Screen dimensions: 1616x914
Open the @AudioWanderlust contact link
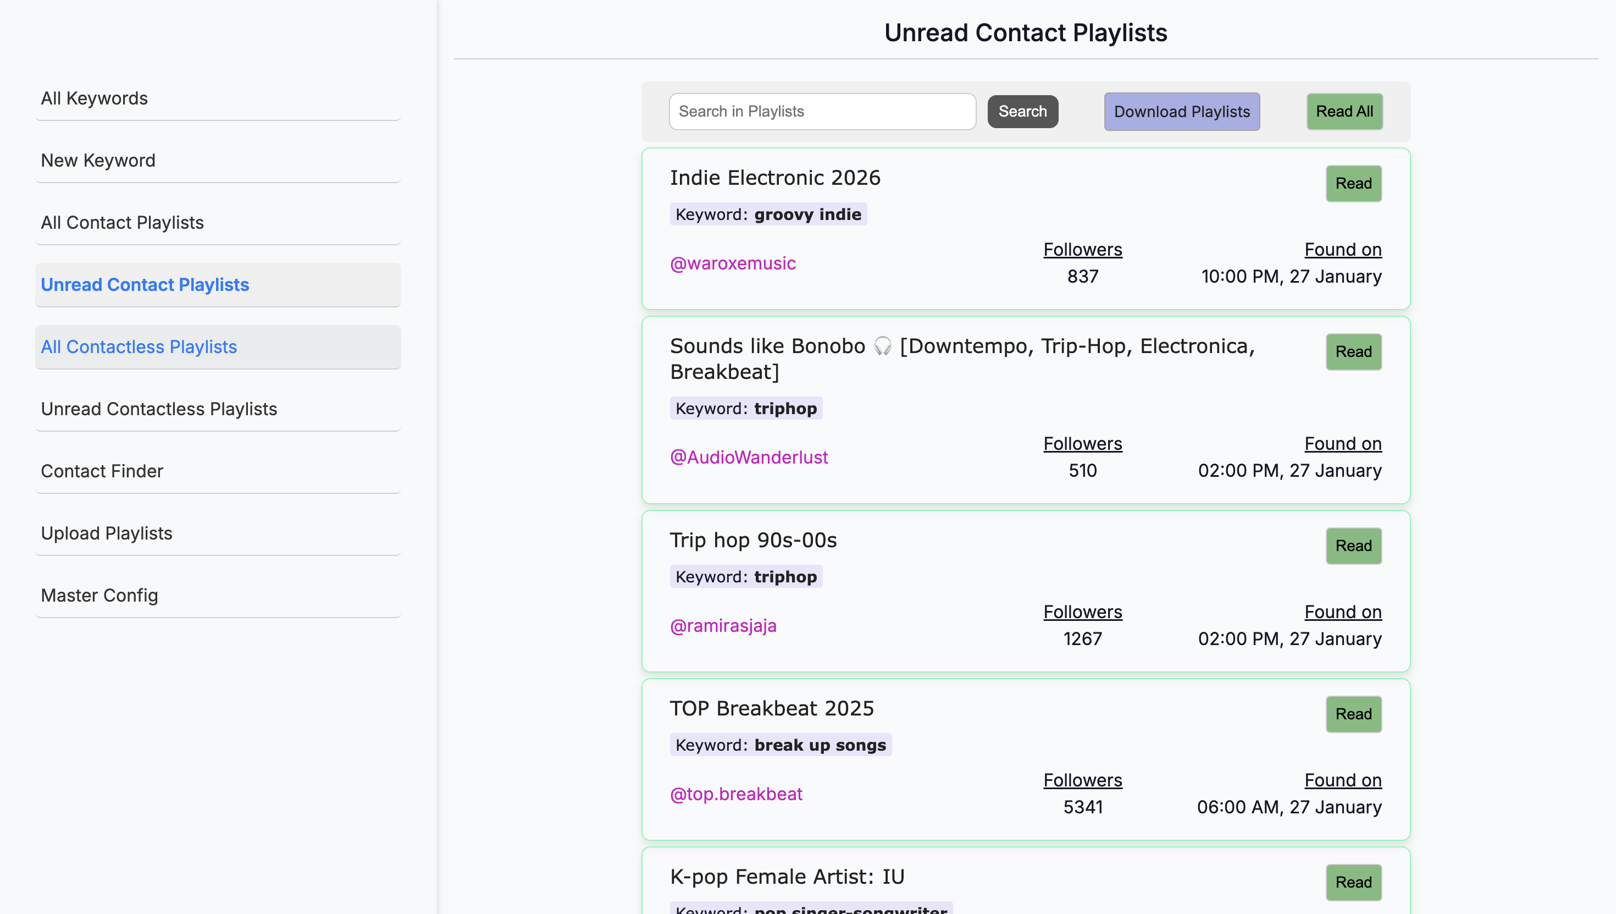749,457
